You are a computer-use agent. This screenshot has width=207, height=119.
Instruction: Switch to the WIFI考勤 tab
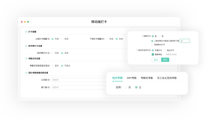point(131,78)
